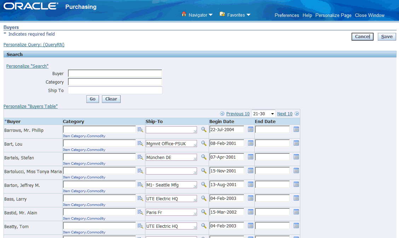The height and width of the screenshot is (238, 399).
Task: Click Personalize Page in the header
Action: click(333, 15)
